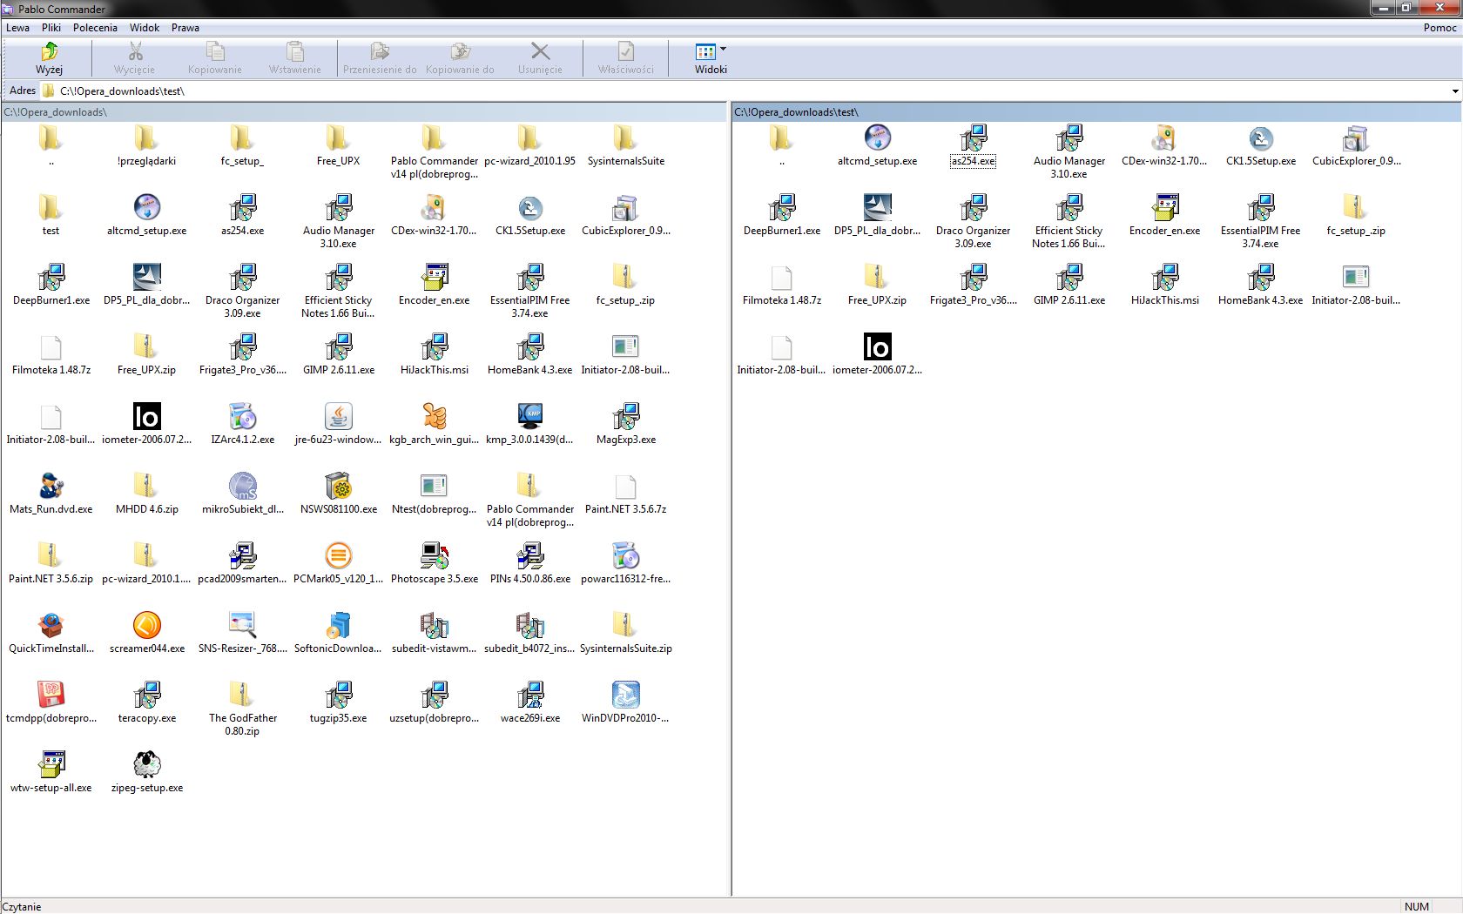Viewport: 1463px width, 914px height.
Task: Select mikroSubiekt_dl icon
Action: pyautogui.click(x=242, y=487)
